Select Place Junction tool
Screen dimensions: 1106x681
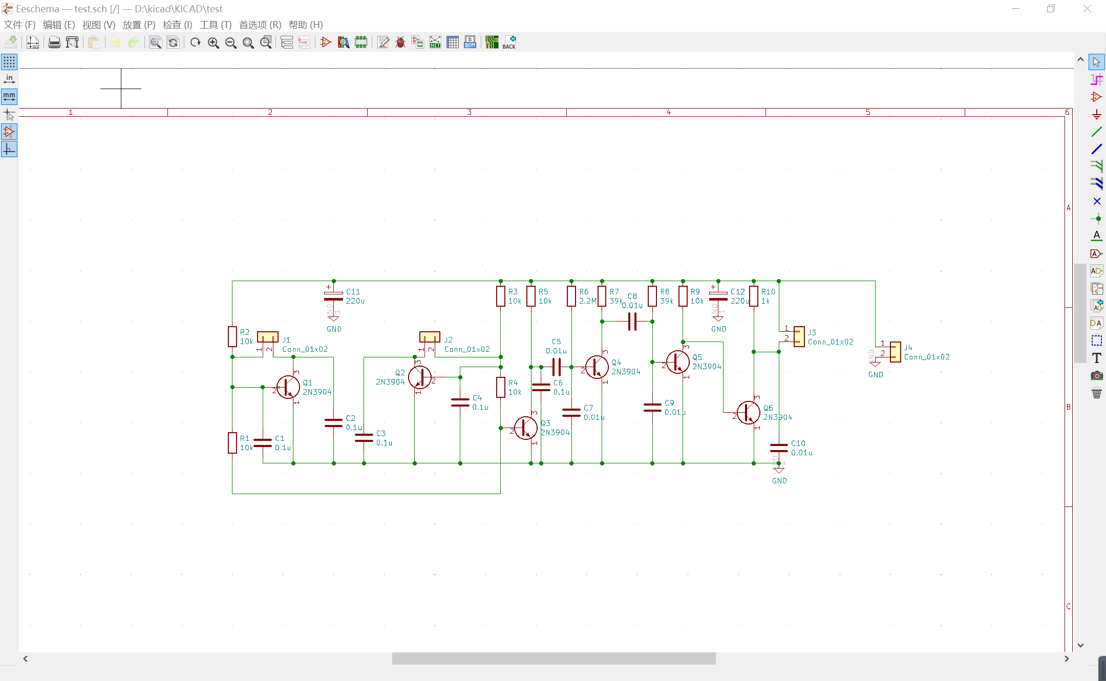coord(1096,219)
